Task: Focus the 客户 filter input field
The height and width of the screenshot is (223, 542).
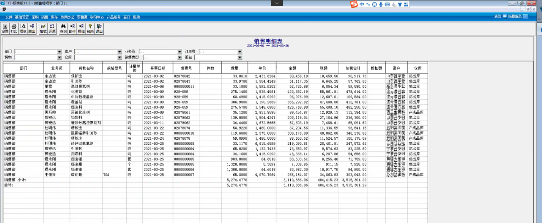Action: (96, 52)
